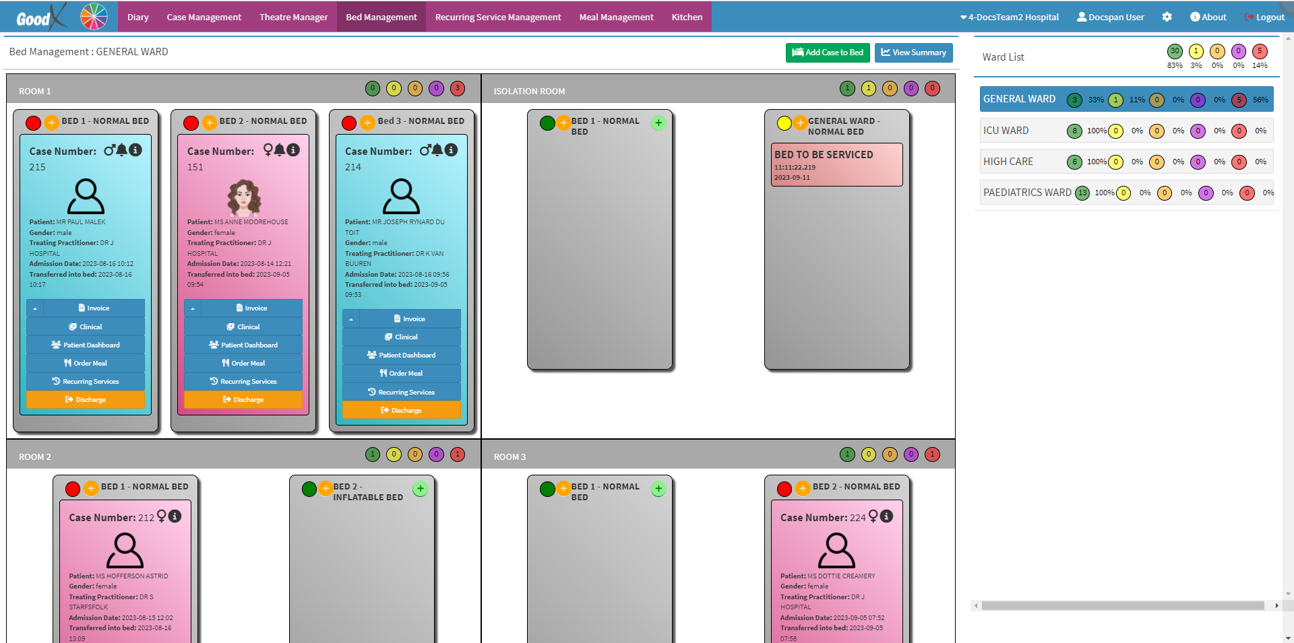1294x643 pixels.
Task: Open the settings gear in top bar
Action: 1167,17
